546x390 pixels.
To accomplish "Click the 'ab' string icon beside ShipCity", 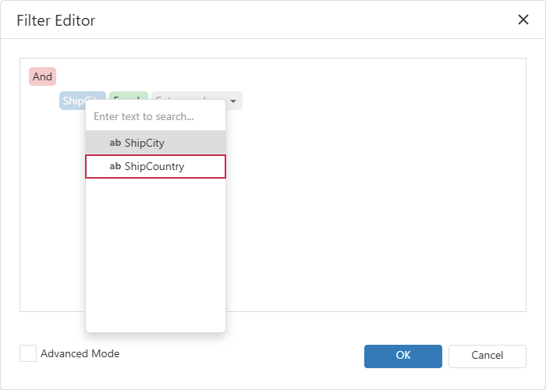I will (115, 143).
